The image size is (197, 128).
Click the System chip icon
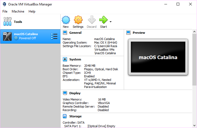click(65, 59)
